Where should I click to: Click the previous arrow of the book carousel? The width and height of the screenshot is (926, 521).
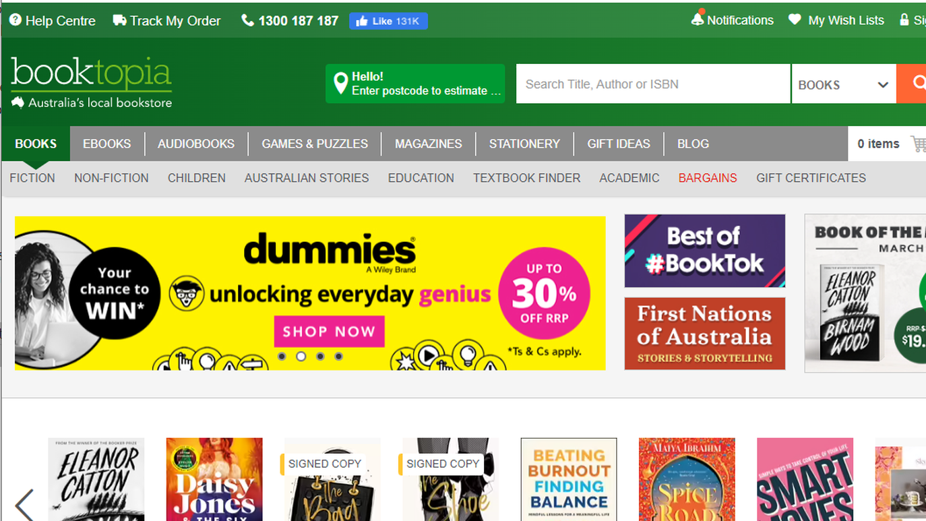(x=24, y=504)
